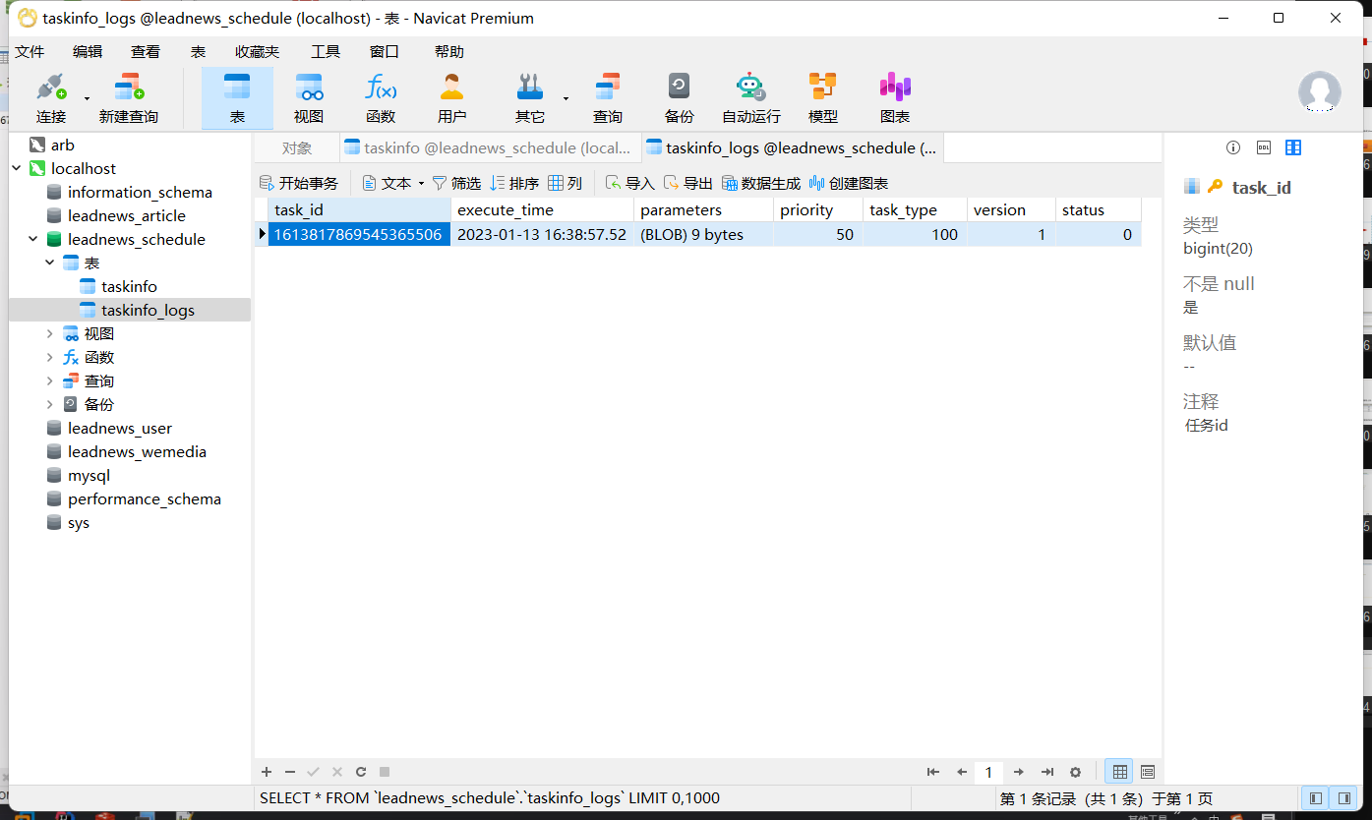Switch to the taskinfo @leadnews_schedule tab
This screenshot has width=1372, height=820.
[489, 147]
